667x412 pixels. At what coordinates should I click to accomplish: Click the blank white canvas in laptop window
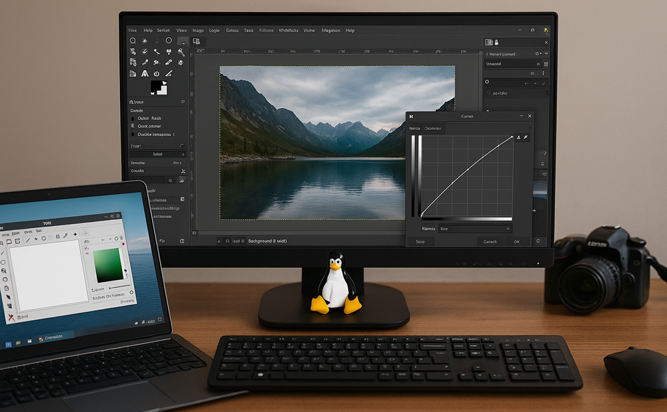tap(49, 275)
